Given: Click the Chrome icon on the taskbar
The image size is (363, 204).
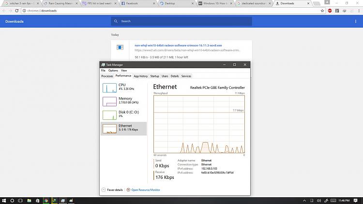Looking at the screenshot, I should (46, 201).
